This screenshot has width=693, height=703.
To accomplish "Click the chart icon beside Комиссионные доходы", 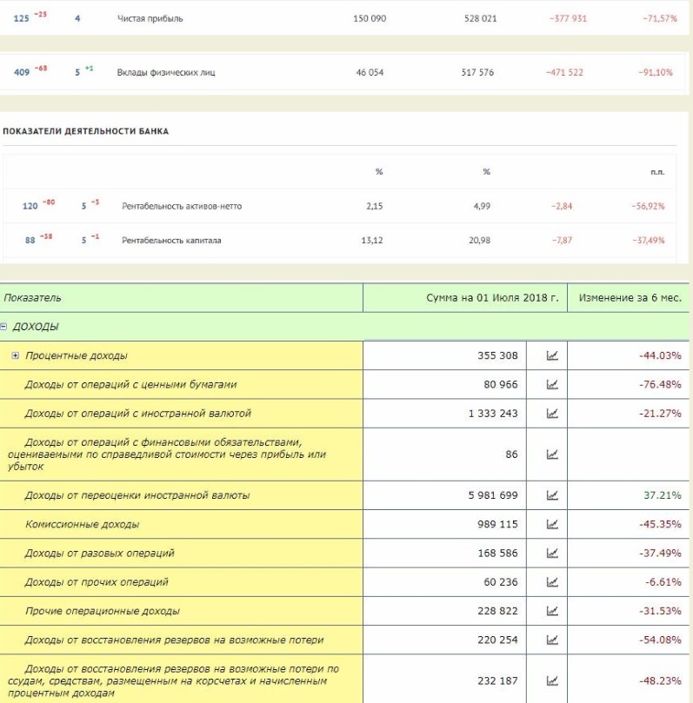I will [x=550, y=524].
